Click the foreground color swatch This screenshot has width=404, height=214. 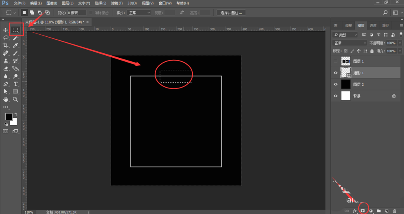[x=8, y=117]
